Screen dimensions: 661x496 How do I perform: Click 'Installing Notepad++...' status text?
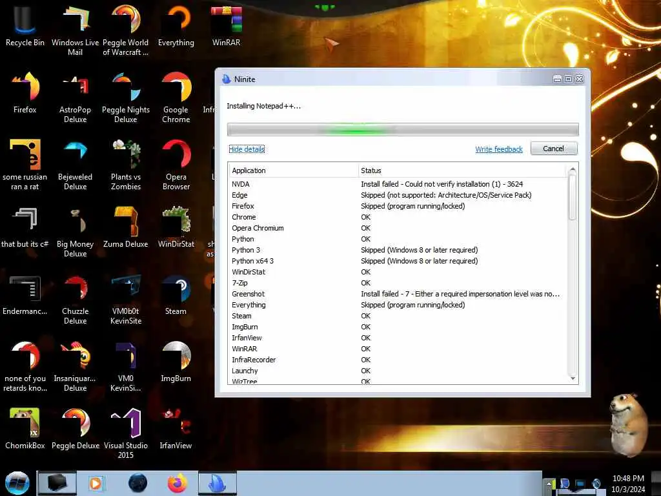tap(264, 106)
